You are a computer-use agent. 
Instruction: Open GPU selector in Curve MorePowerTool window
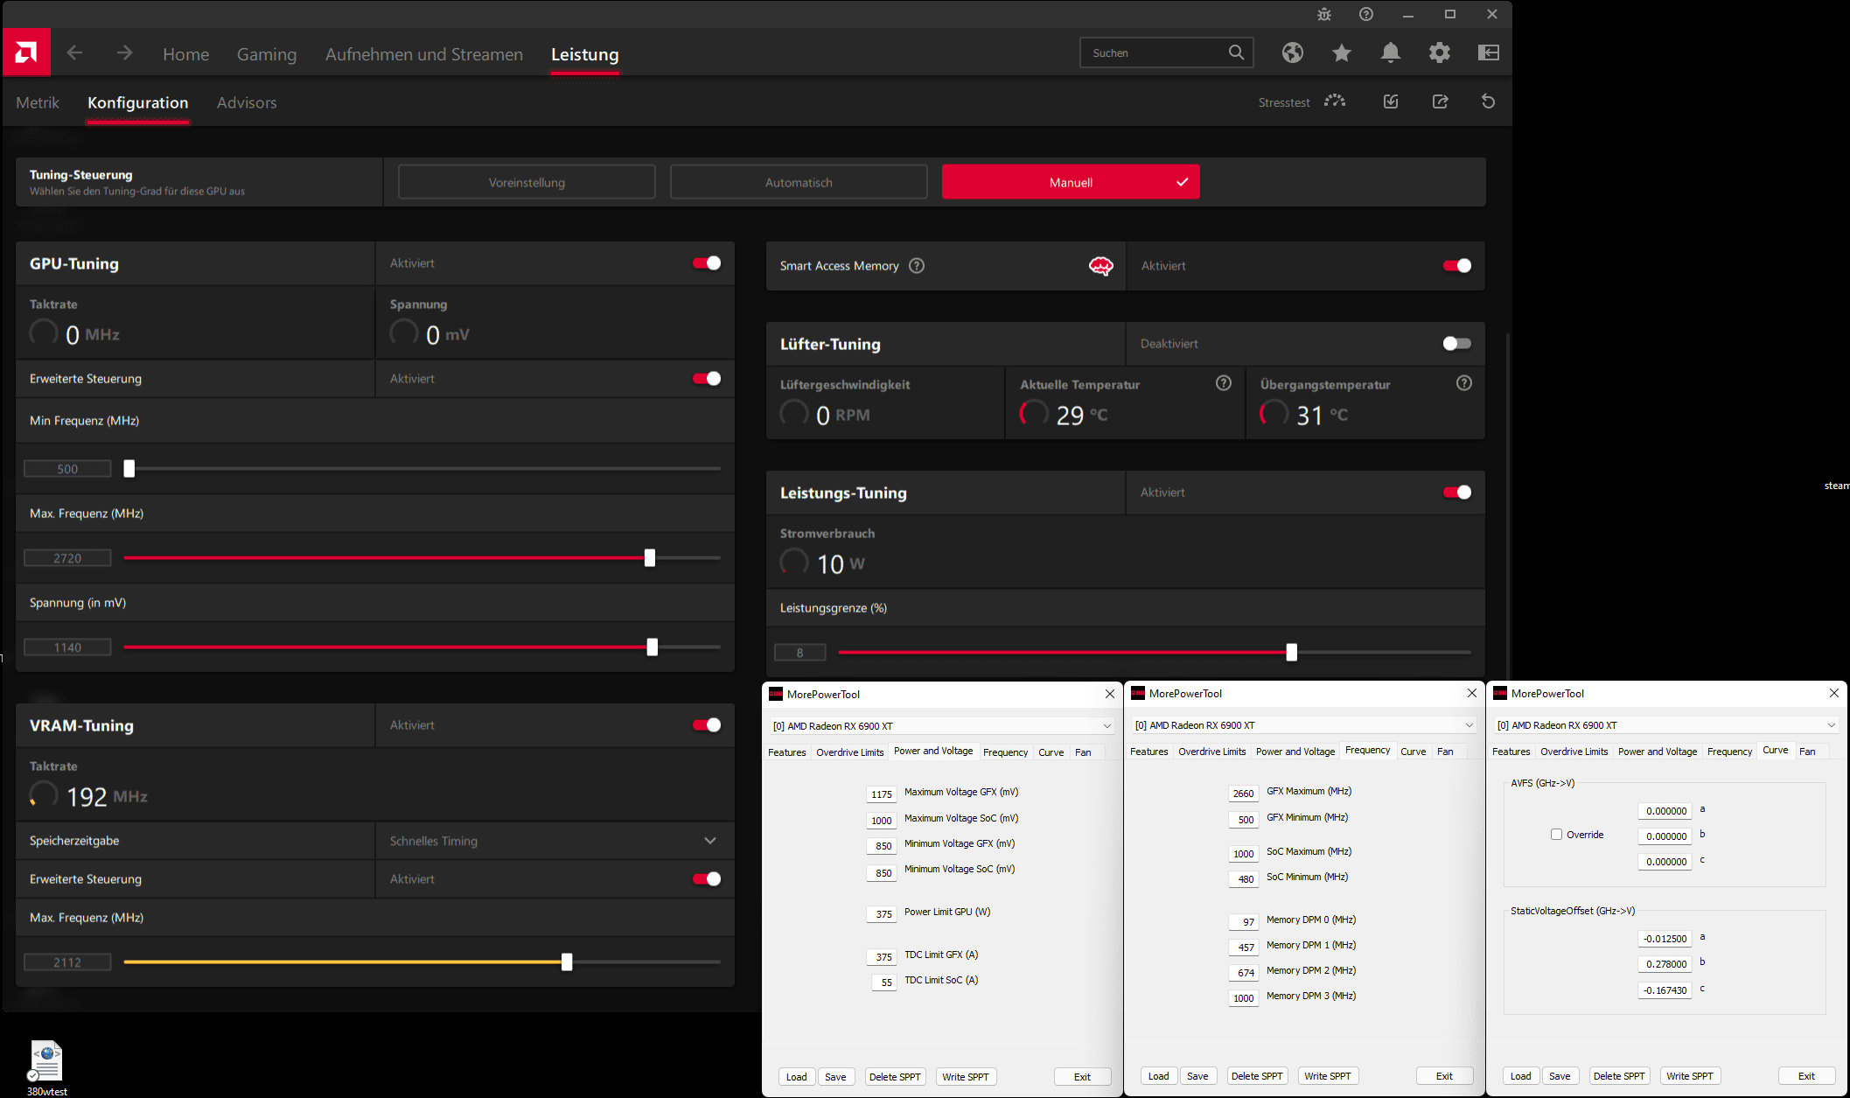point(1665,725)
